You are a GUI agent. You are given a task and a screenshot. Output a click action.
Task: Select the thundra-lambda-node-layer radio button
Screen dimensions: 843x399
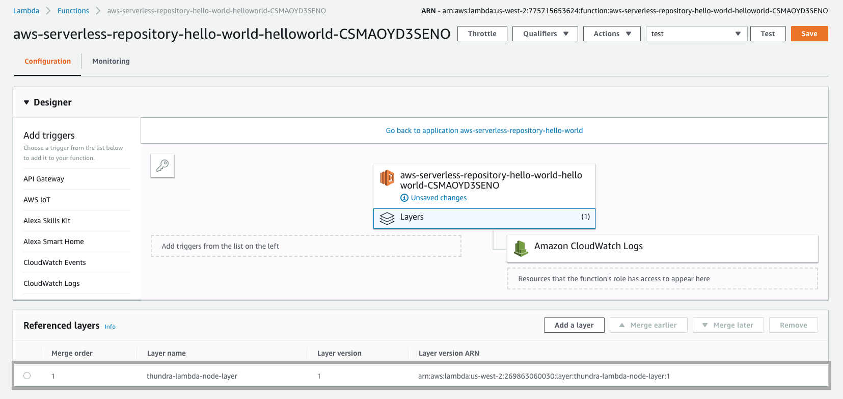[x=27, y=376]
